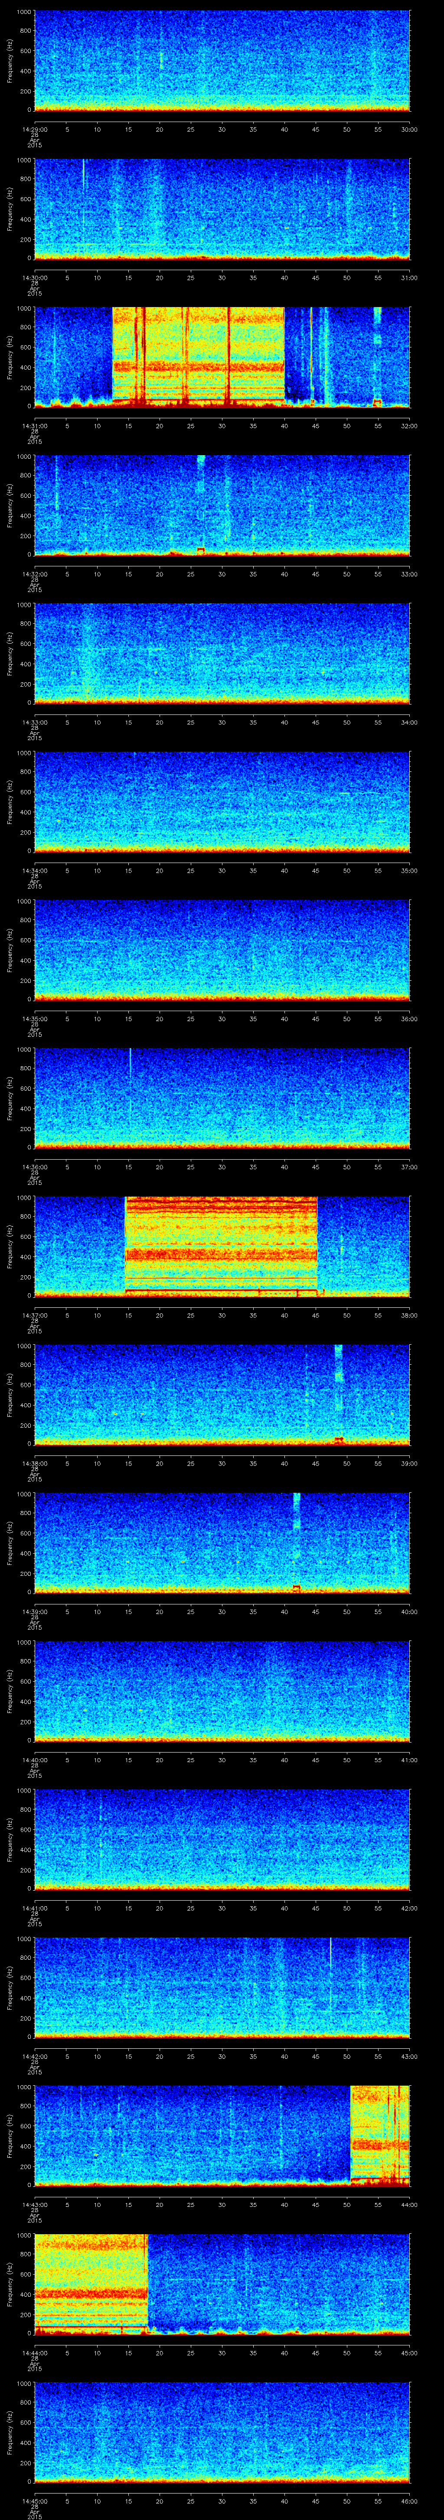Click the 14:35:00 time label
The width and height of the screenshot is (444, 2520).
click(x=34, y=1019)
